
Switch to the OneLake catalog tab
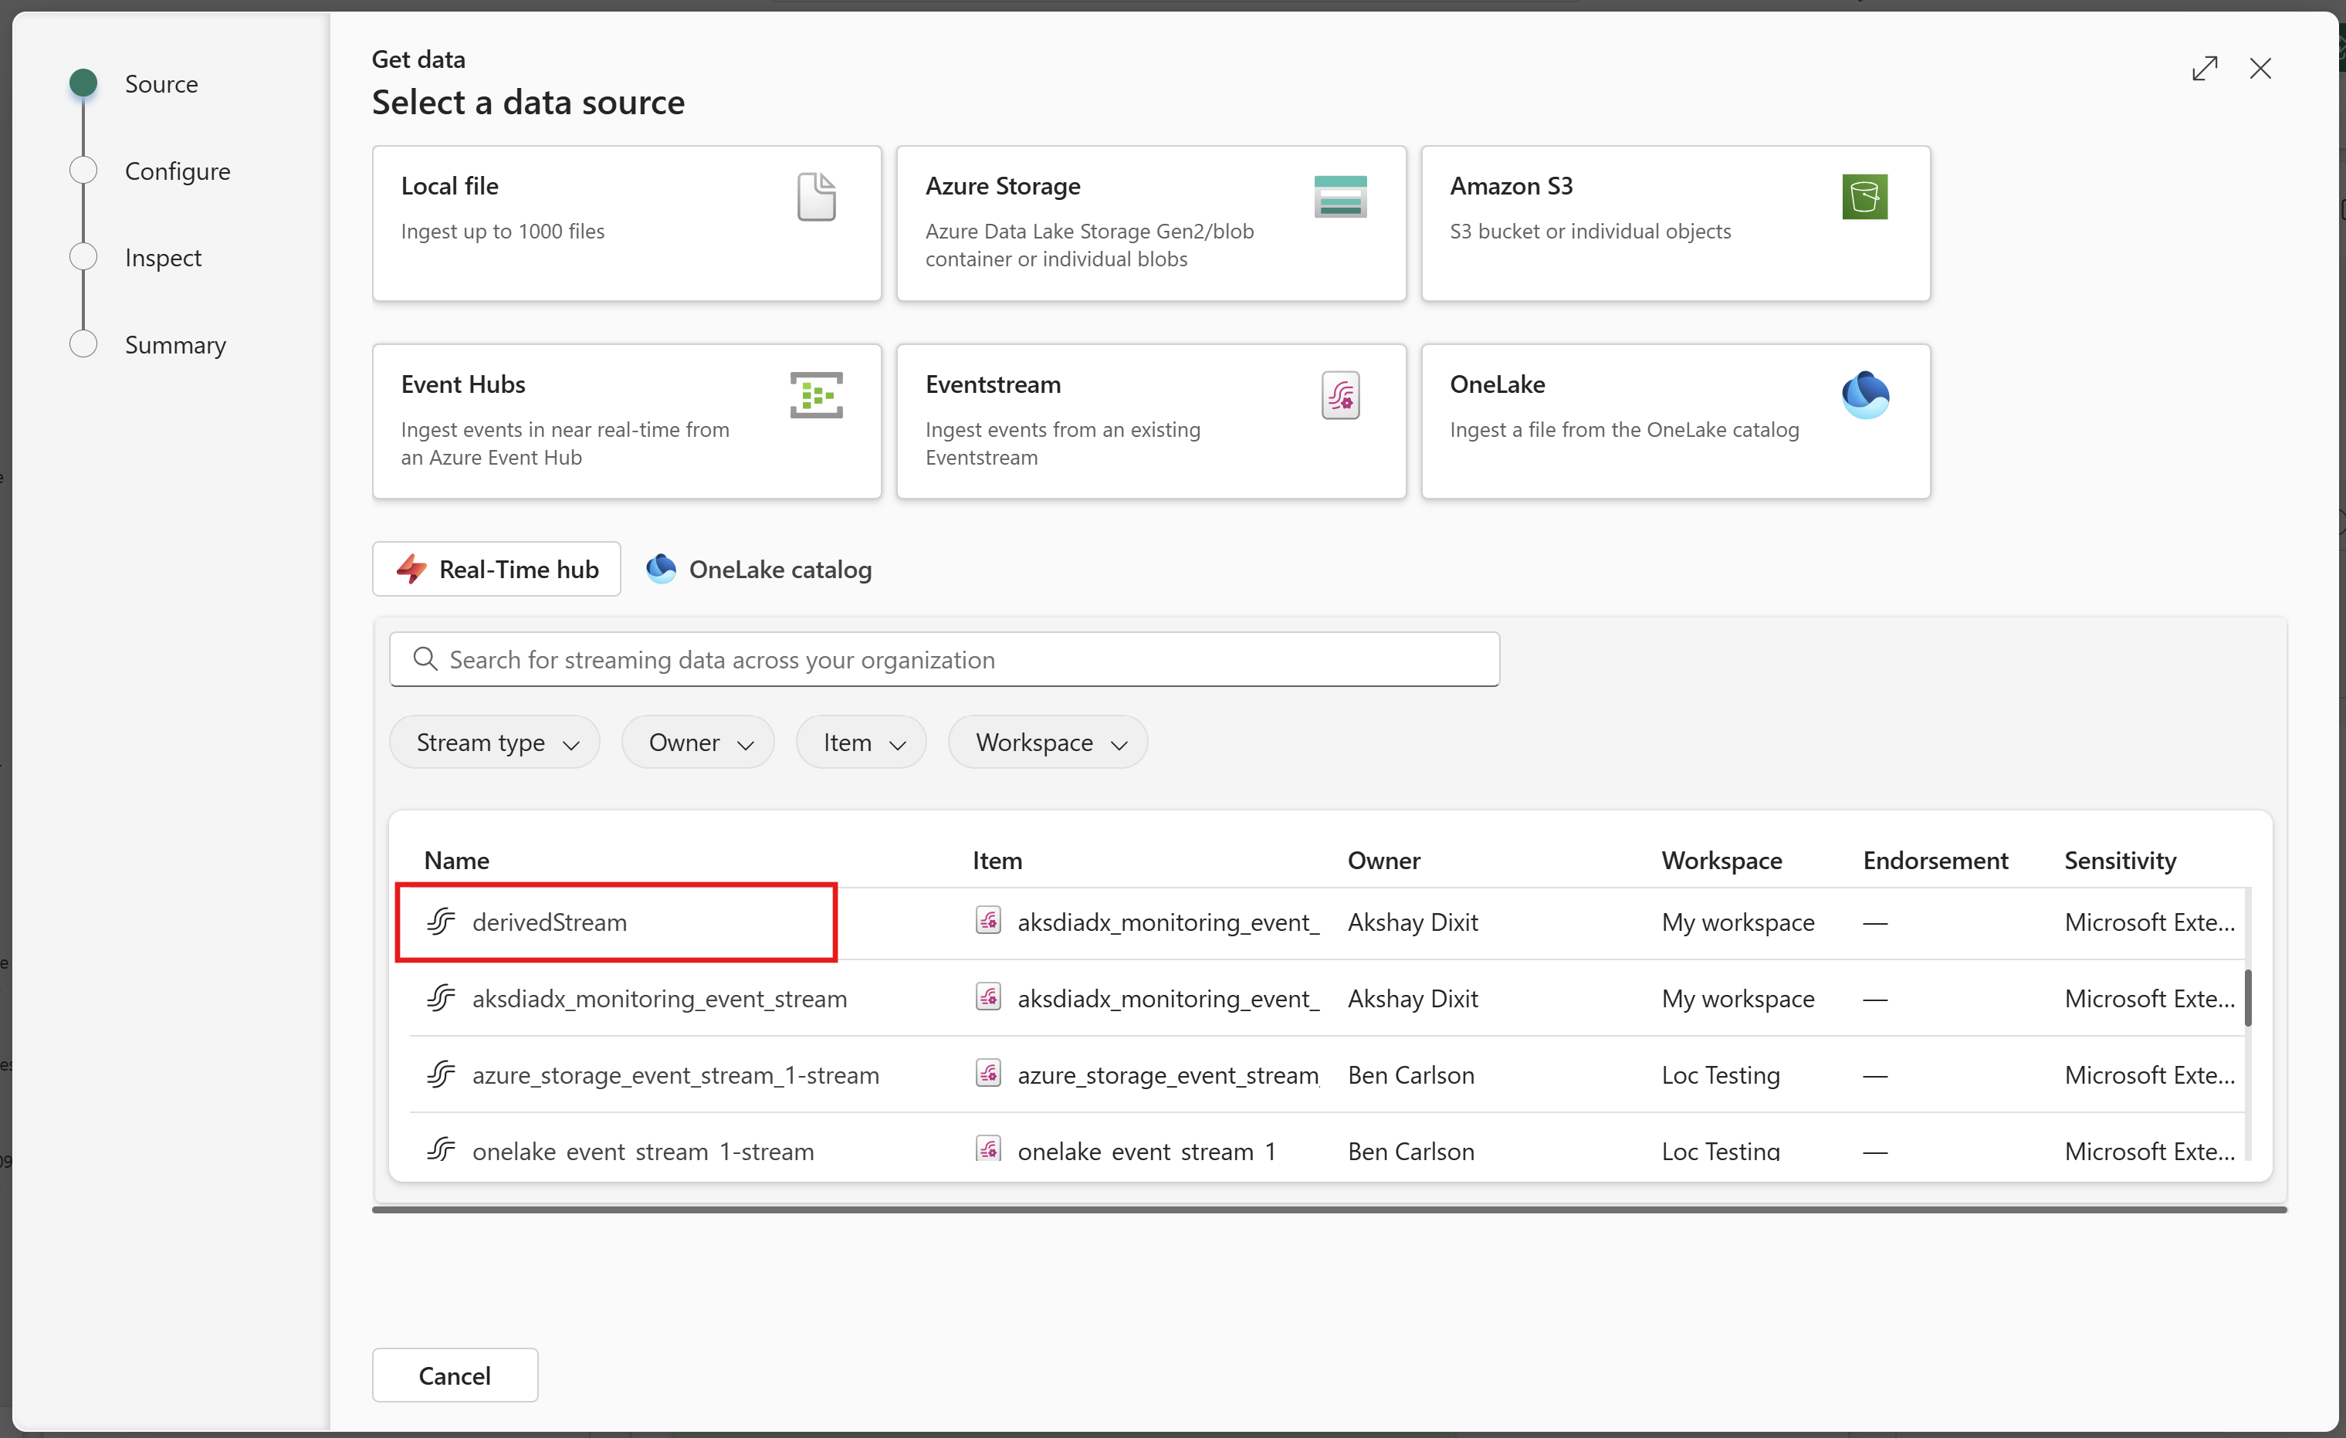(760, 569)
